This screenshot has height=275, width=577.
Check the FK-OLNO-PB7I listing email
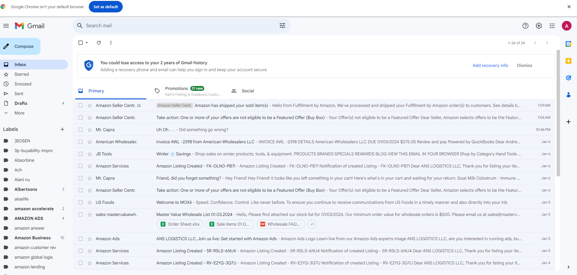point(81,166)
